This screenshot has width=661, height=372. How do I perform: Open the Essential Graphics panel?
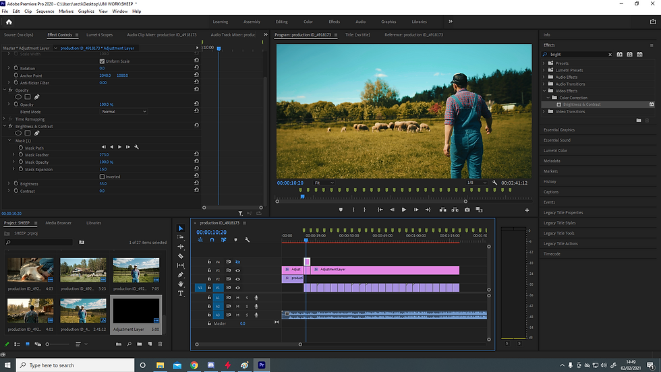[559, 130]
